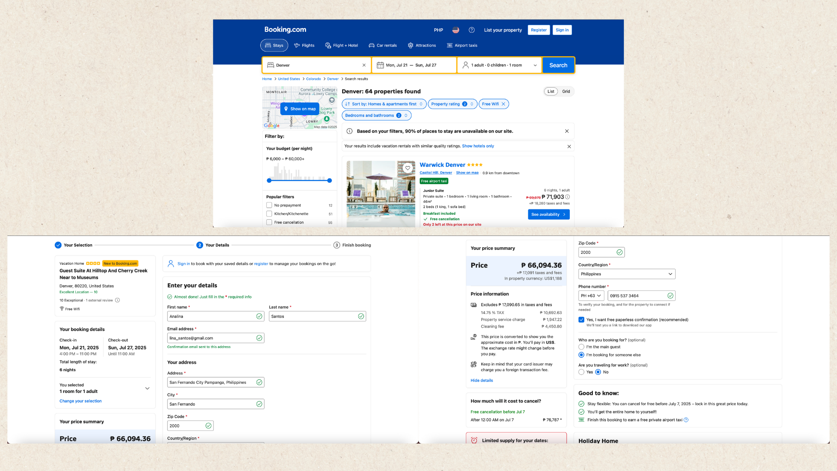Expand the You selected room details
This screenshot has width=837, height=471.
[x=147, y=388]
